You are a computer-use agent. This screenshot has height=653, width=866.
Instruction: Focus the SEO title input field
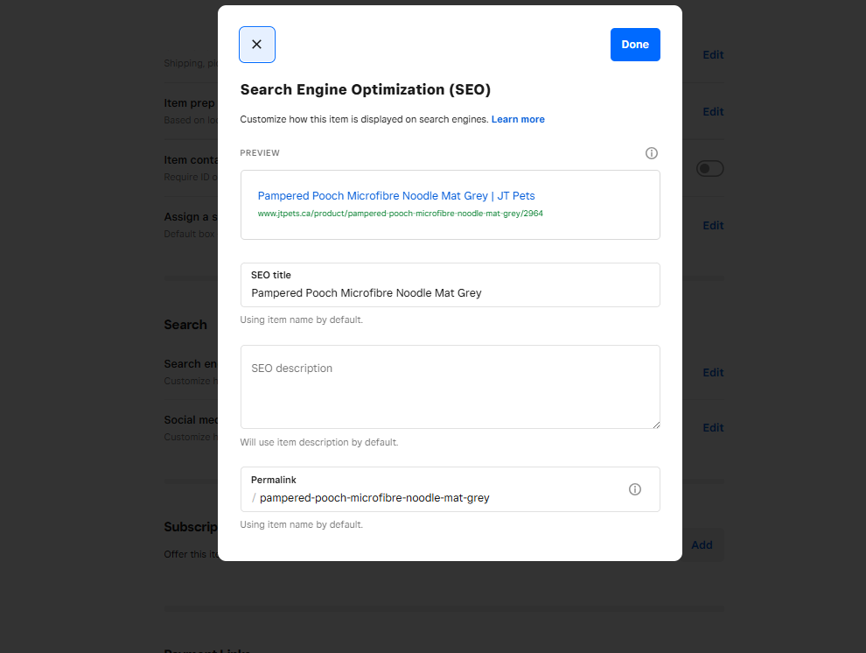450,293
